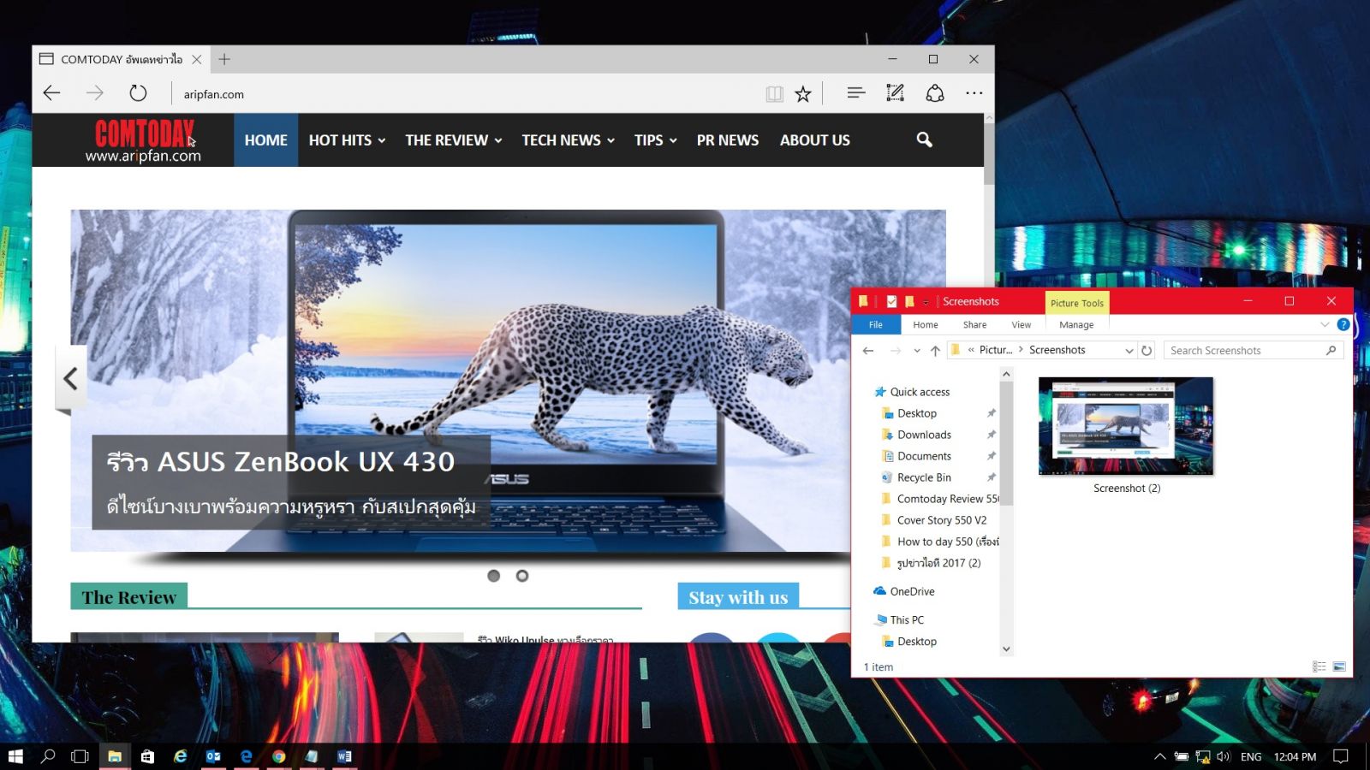
Task: Open a new tab in Edge
Action: coord(224,59)
